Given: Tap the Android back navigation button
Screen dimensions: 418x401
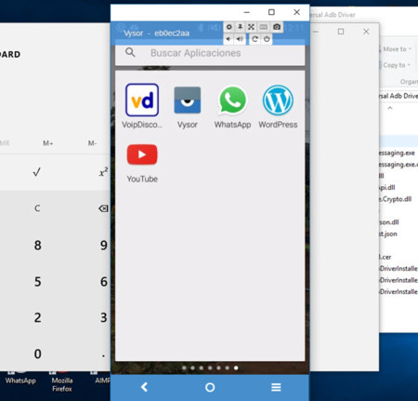Looking at the screenshot, I should [x=144, y=387].
